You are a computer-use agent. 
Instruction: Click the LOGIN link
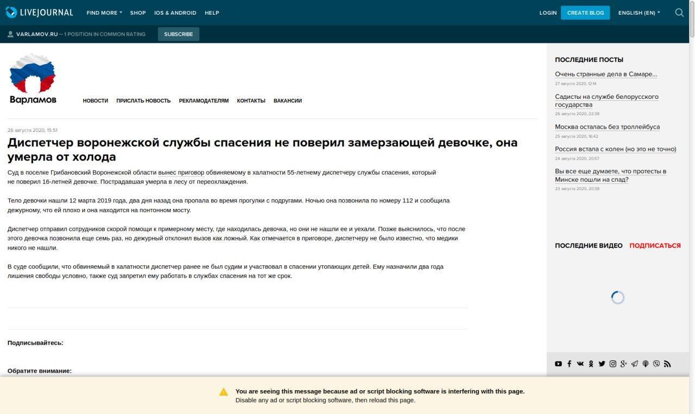coord(548,12)
